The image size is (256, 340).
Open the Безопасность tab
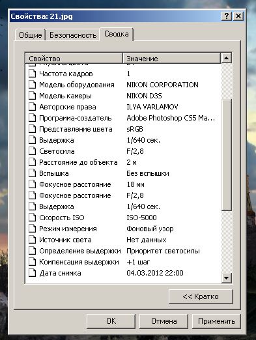pyautogui.click(x=73, y=35)
